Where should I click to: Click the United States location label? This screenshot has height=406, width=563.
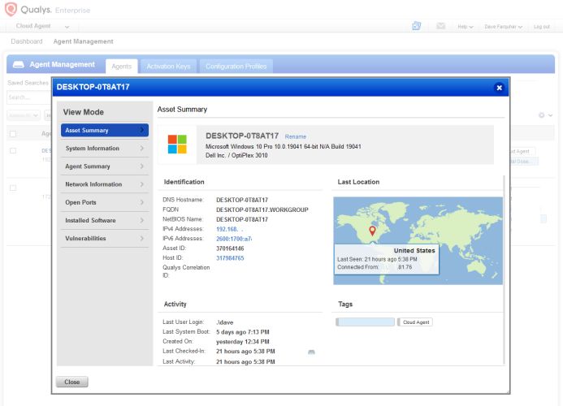coord(414,251)
